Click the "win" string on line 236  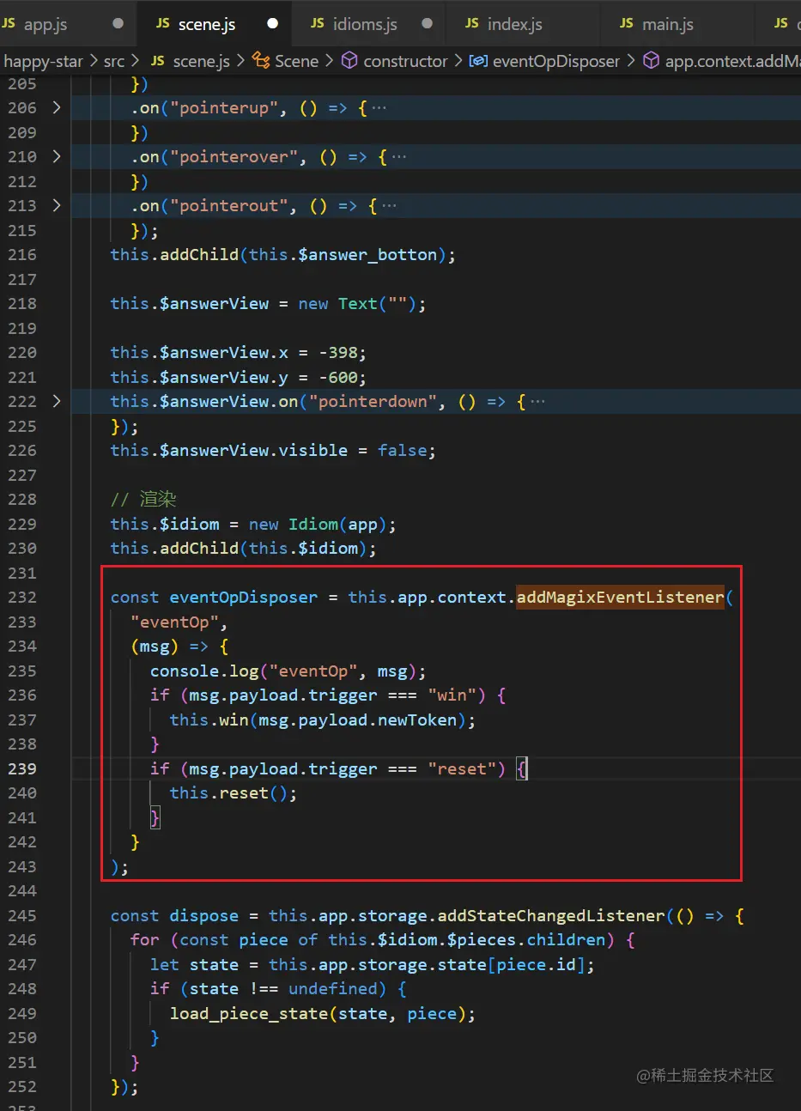coord(452,695)
